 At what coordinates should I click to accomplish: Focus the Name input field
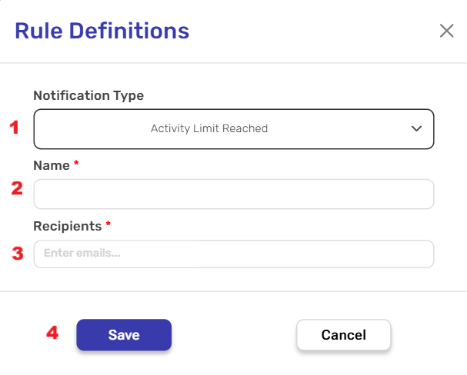[234, 194]
